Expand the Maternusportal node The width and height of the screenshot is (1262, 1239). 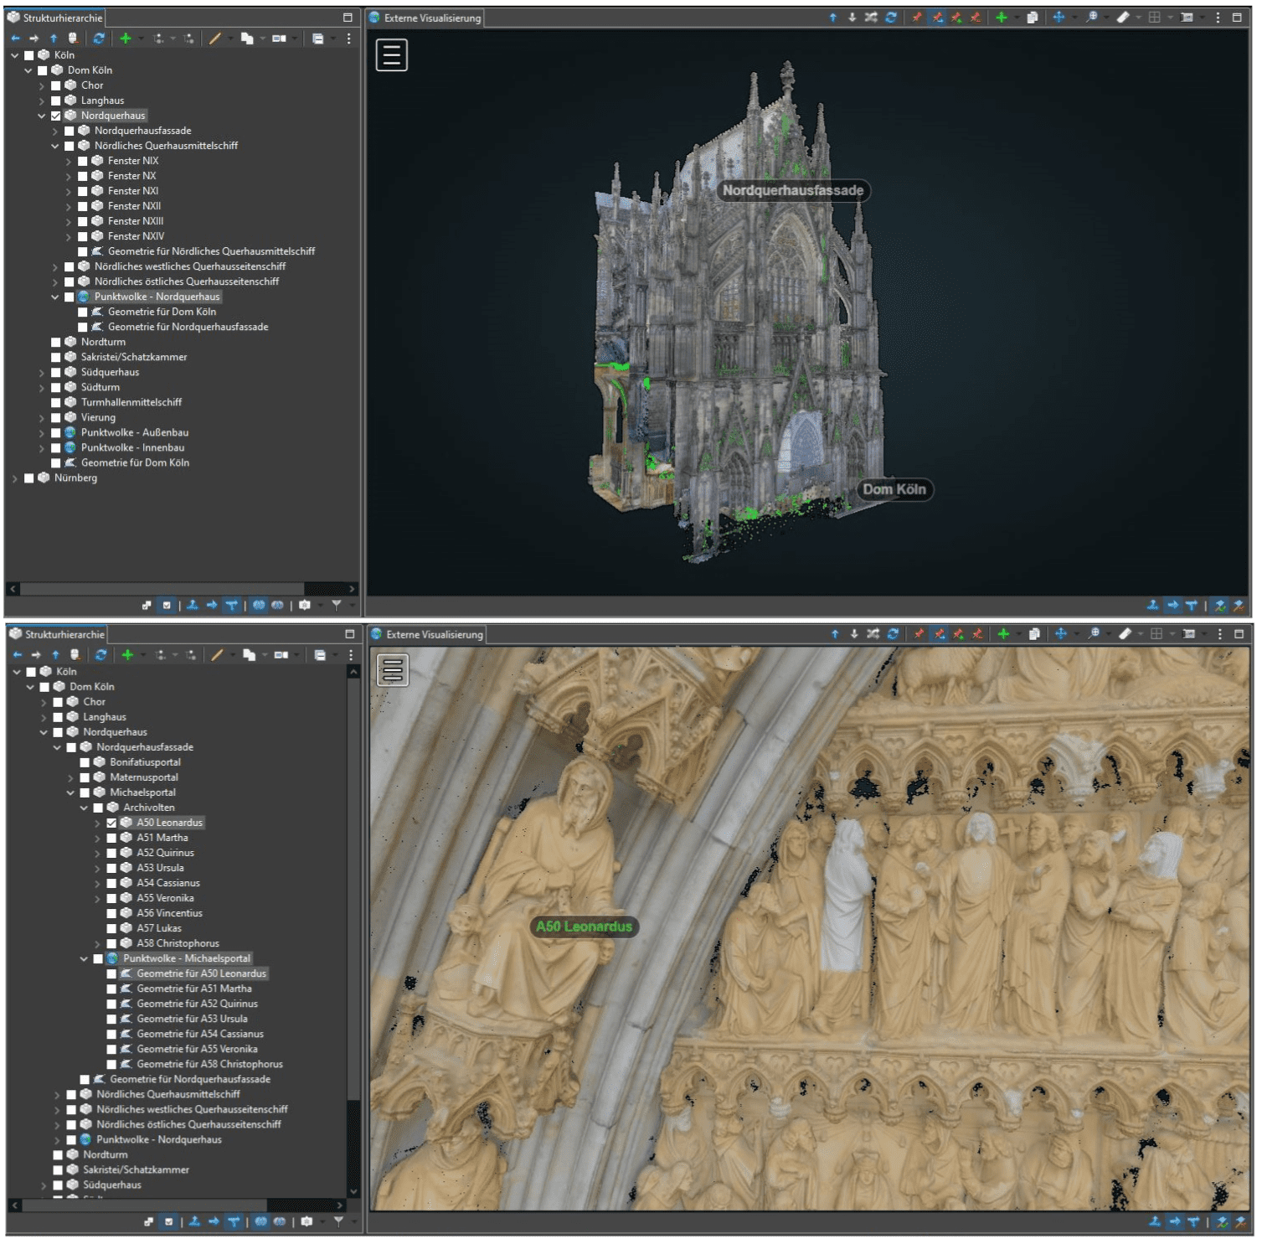pyautogui.click(x=70, y=777)
